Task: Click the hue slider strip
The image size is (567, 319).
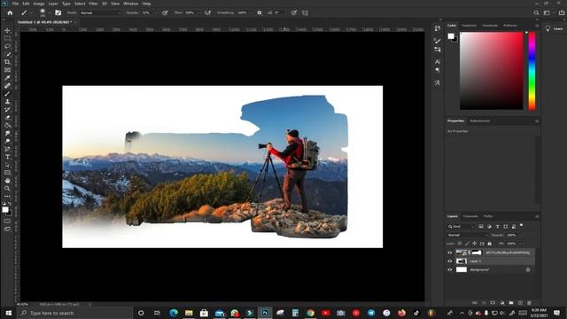Action: (532, 71)
